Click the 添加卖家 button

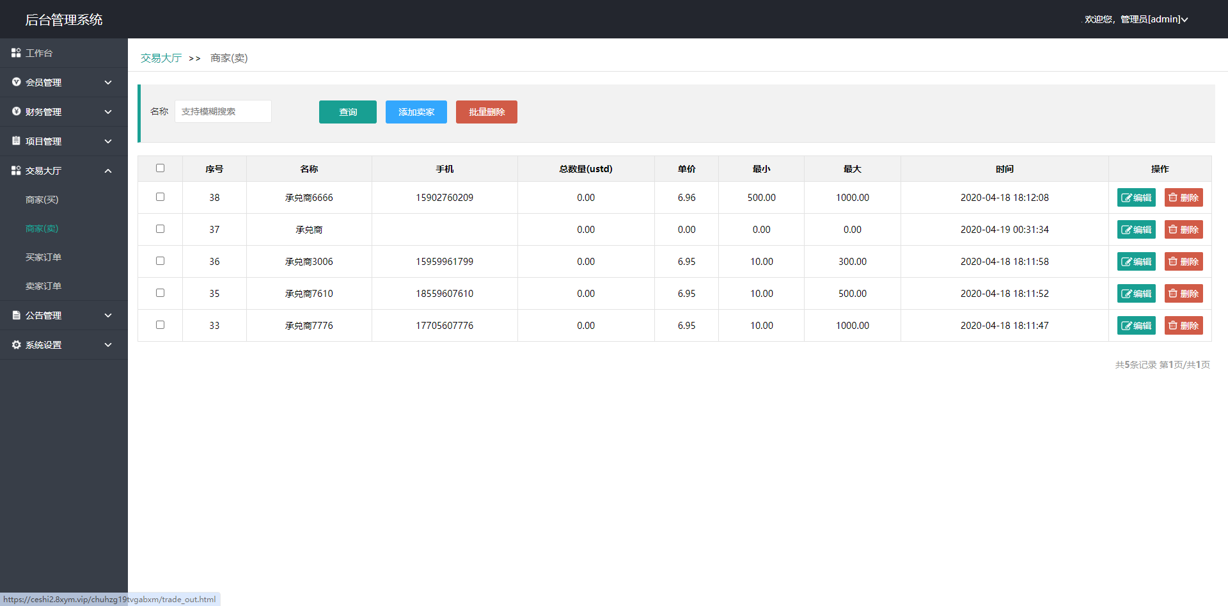pos(416,112)
